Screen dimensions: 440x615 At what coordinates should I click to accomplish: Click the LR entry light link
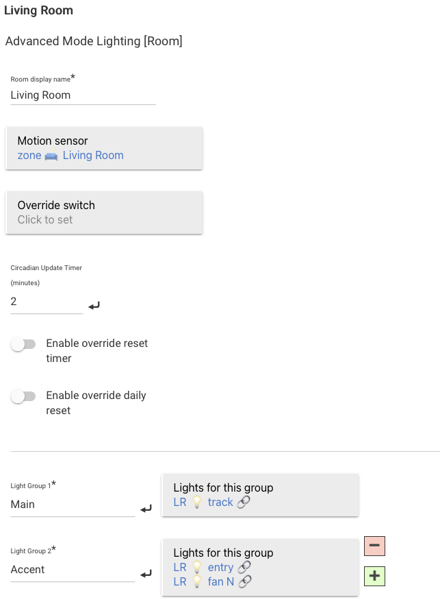click(x=203, y=568)
